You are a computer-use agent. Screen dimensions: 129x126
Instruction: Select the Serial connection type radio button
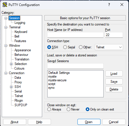click(65, 47)
